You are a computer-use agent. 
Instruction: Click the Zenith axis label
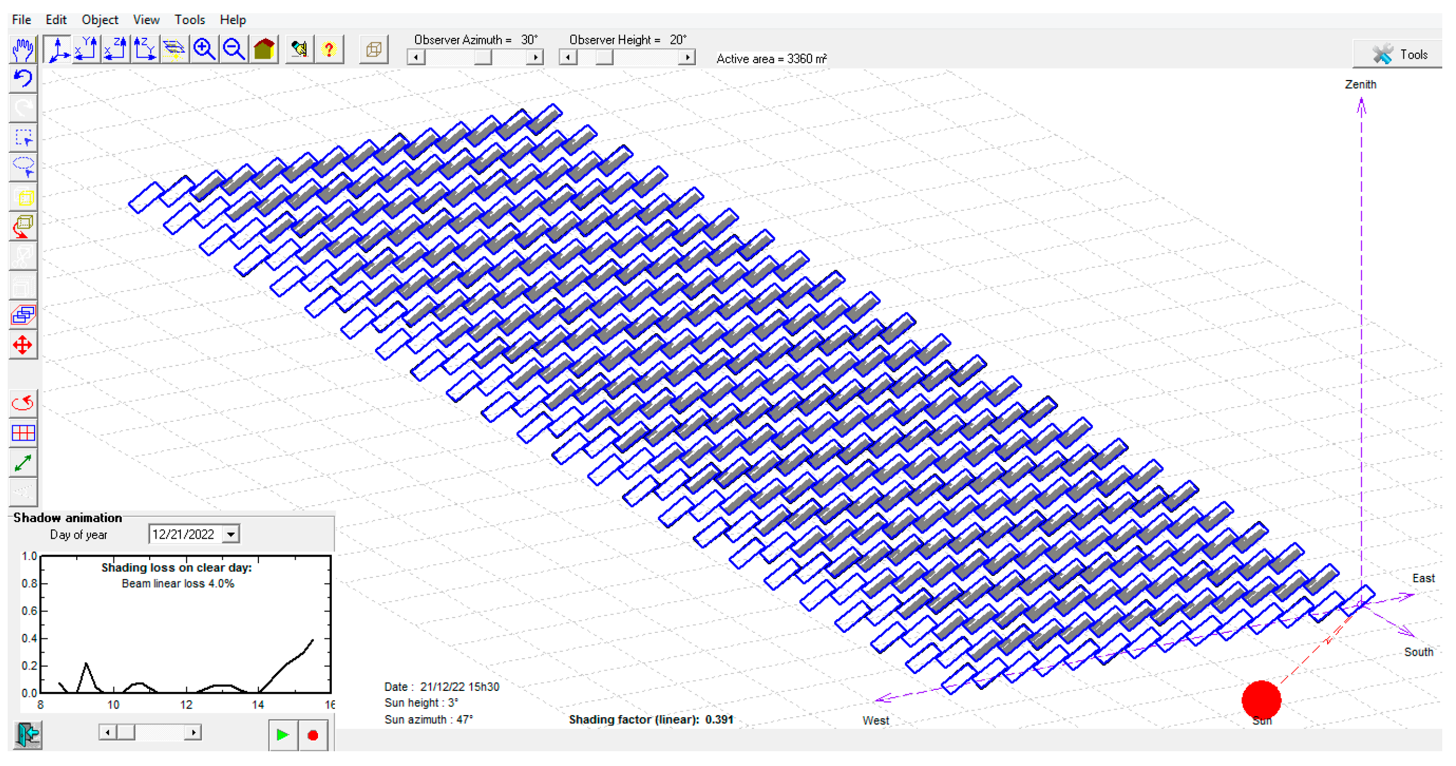pos(1361,85)
